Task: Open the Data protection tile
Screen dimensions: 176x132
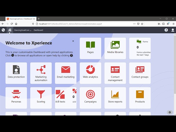Action: 16,73
